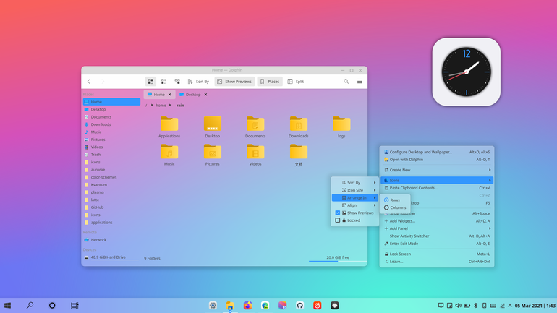
Task: Go back with the toolbar arrow
Action: tap(89, 82)
